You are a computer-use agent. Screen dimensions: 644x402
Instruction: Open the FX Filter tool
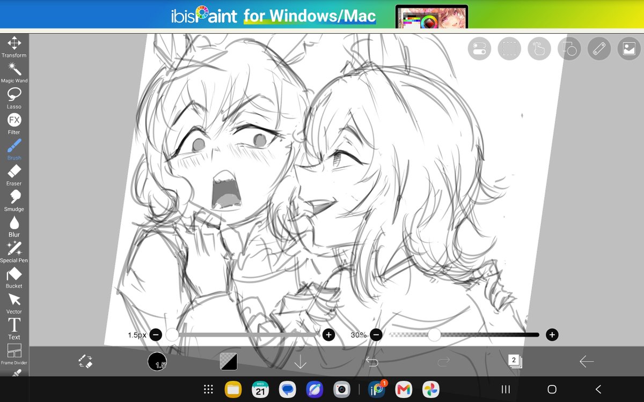click(x=14, y=124)
